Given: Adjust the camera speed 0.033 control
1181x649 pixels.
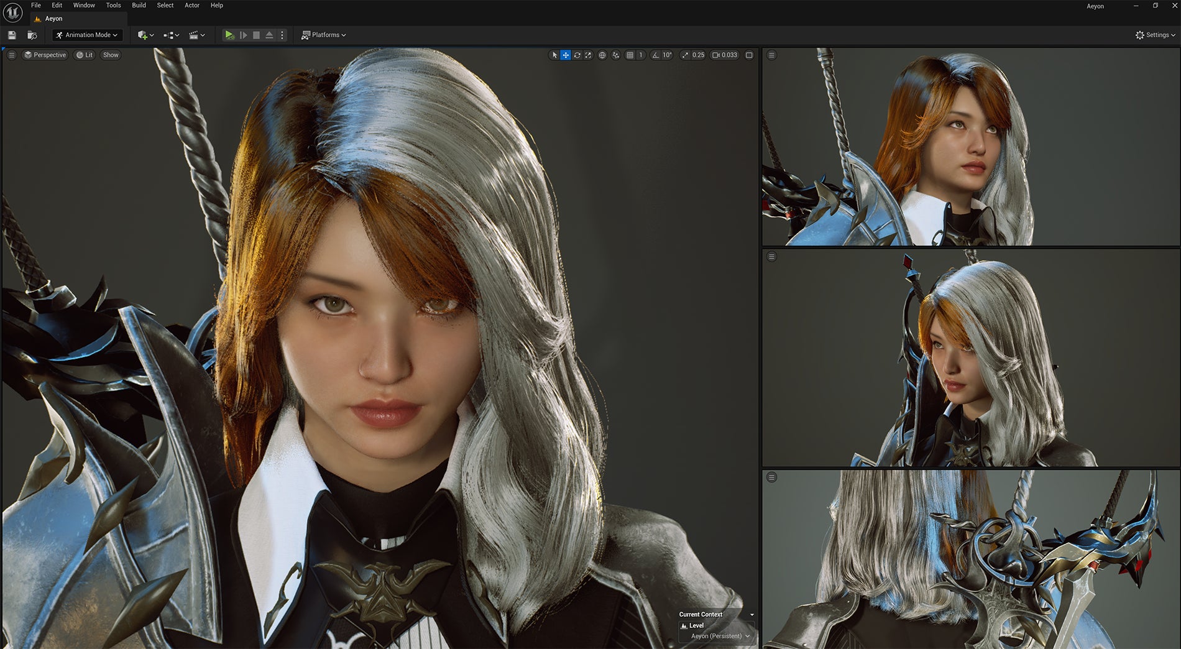Looking at the screenshot, I should [725, 55].
